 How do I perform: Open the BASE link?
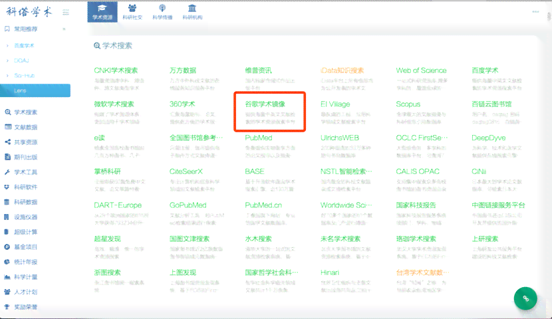coord(255,171)
